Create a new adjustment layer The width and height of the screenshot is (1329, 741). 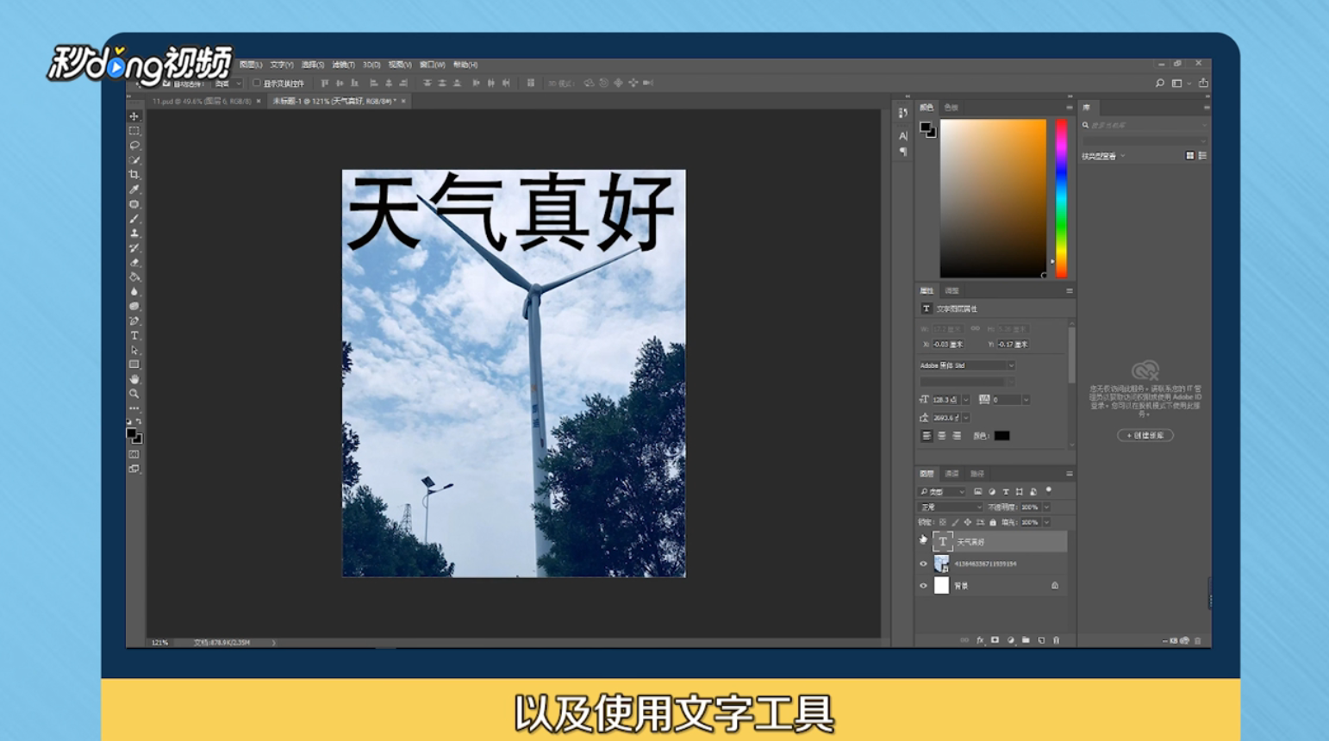click(1010, 640)
